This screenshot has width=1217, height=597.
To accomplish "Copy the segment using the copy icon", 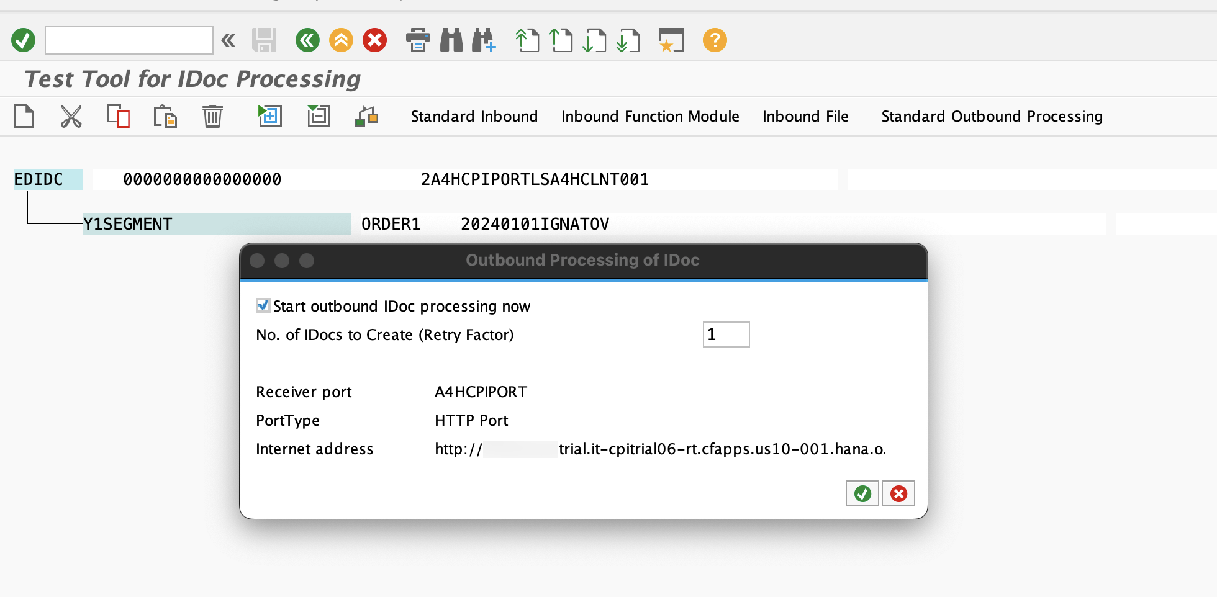I will (118, 116).
